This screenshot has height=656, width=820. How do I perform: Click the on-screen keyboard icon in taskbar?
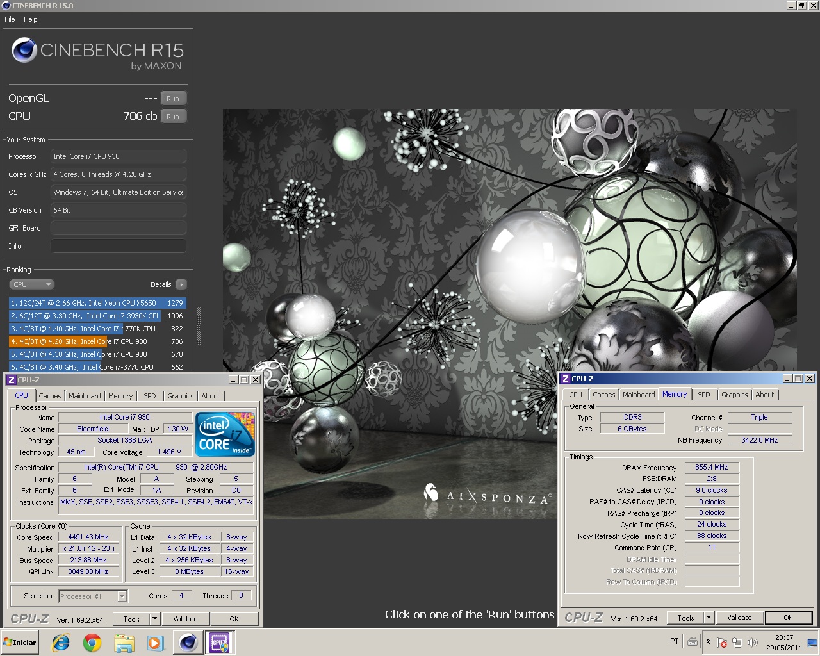(693, 641)
